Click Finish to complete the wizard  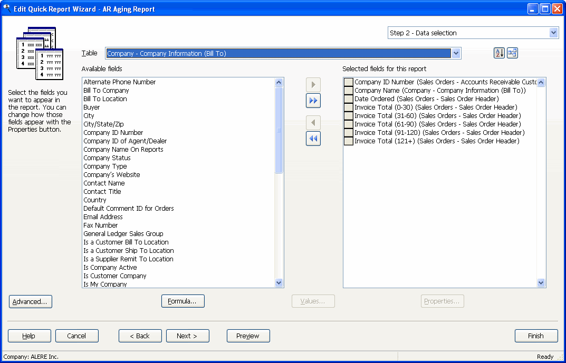tap(536, 336)
